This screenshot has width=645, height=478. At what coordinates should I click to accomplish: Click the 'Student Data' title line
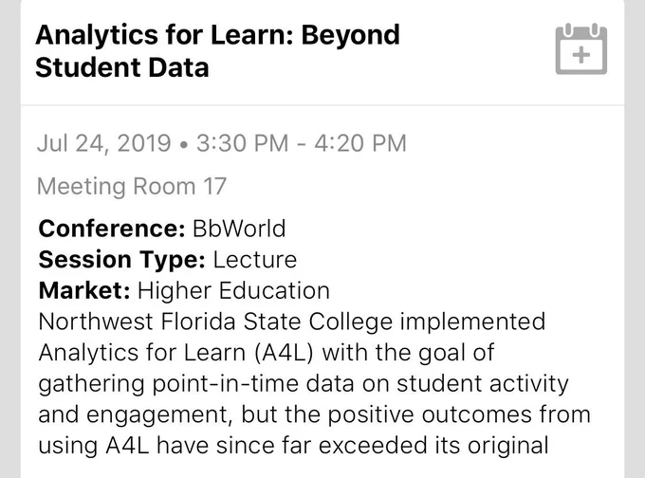coord(122,67)
